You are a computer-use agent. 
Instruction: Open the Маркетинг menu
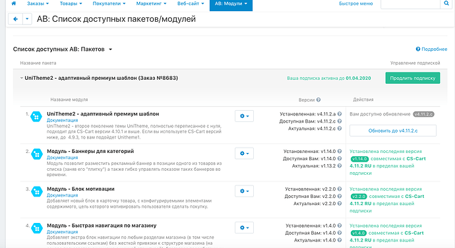[151, 3]
